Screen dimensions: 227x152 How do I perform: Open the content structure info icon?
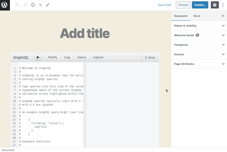click(33, 5)
